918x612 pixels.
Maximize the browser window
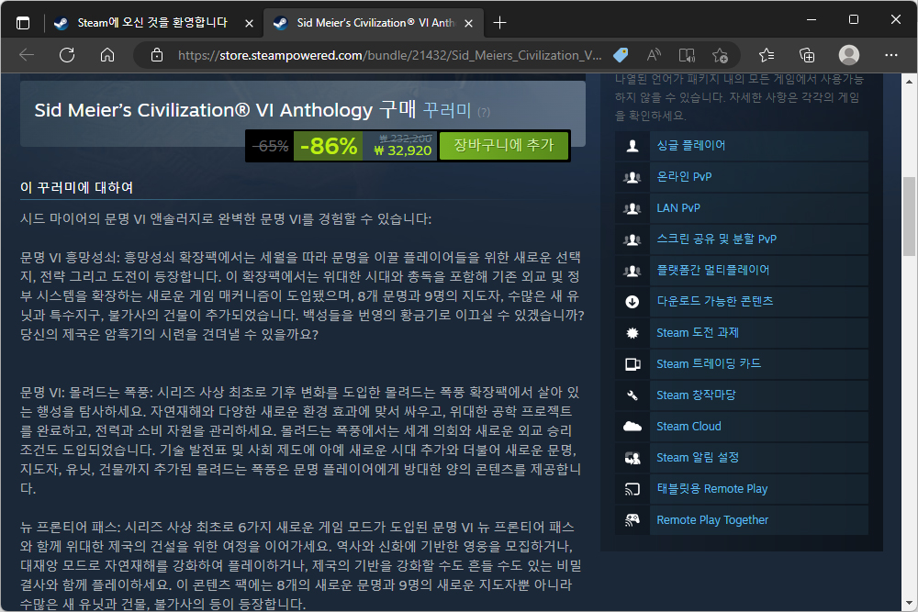point(854,19)
